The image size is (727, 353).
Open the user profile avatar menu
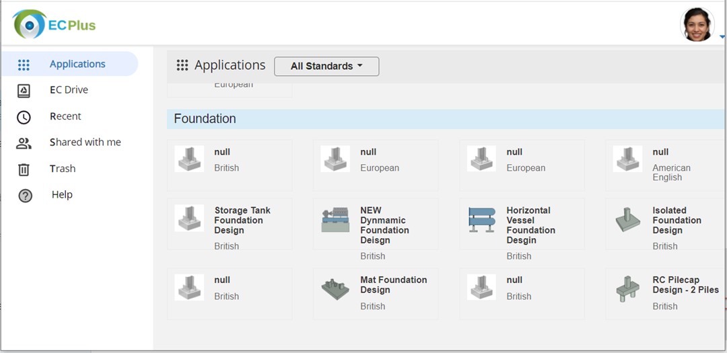click(697, 25)
